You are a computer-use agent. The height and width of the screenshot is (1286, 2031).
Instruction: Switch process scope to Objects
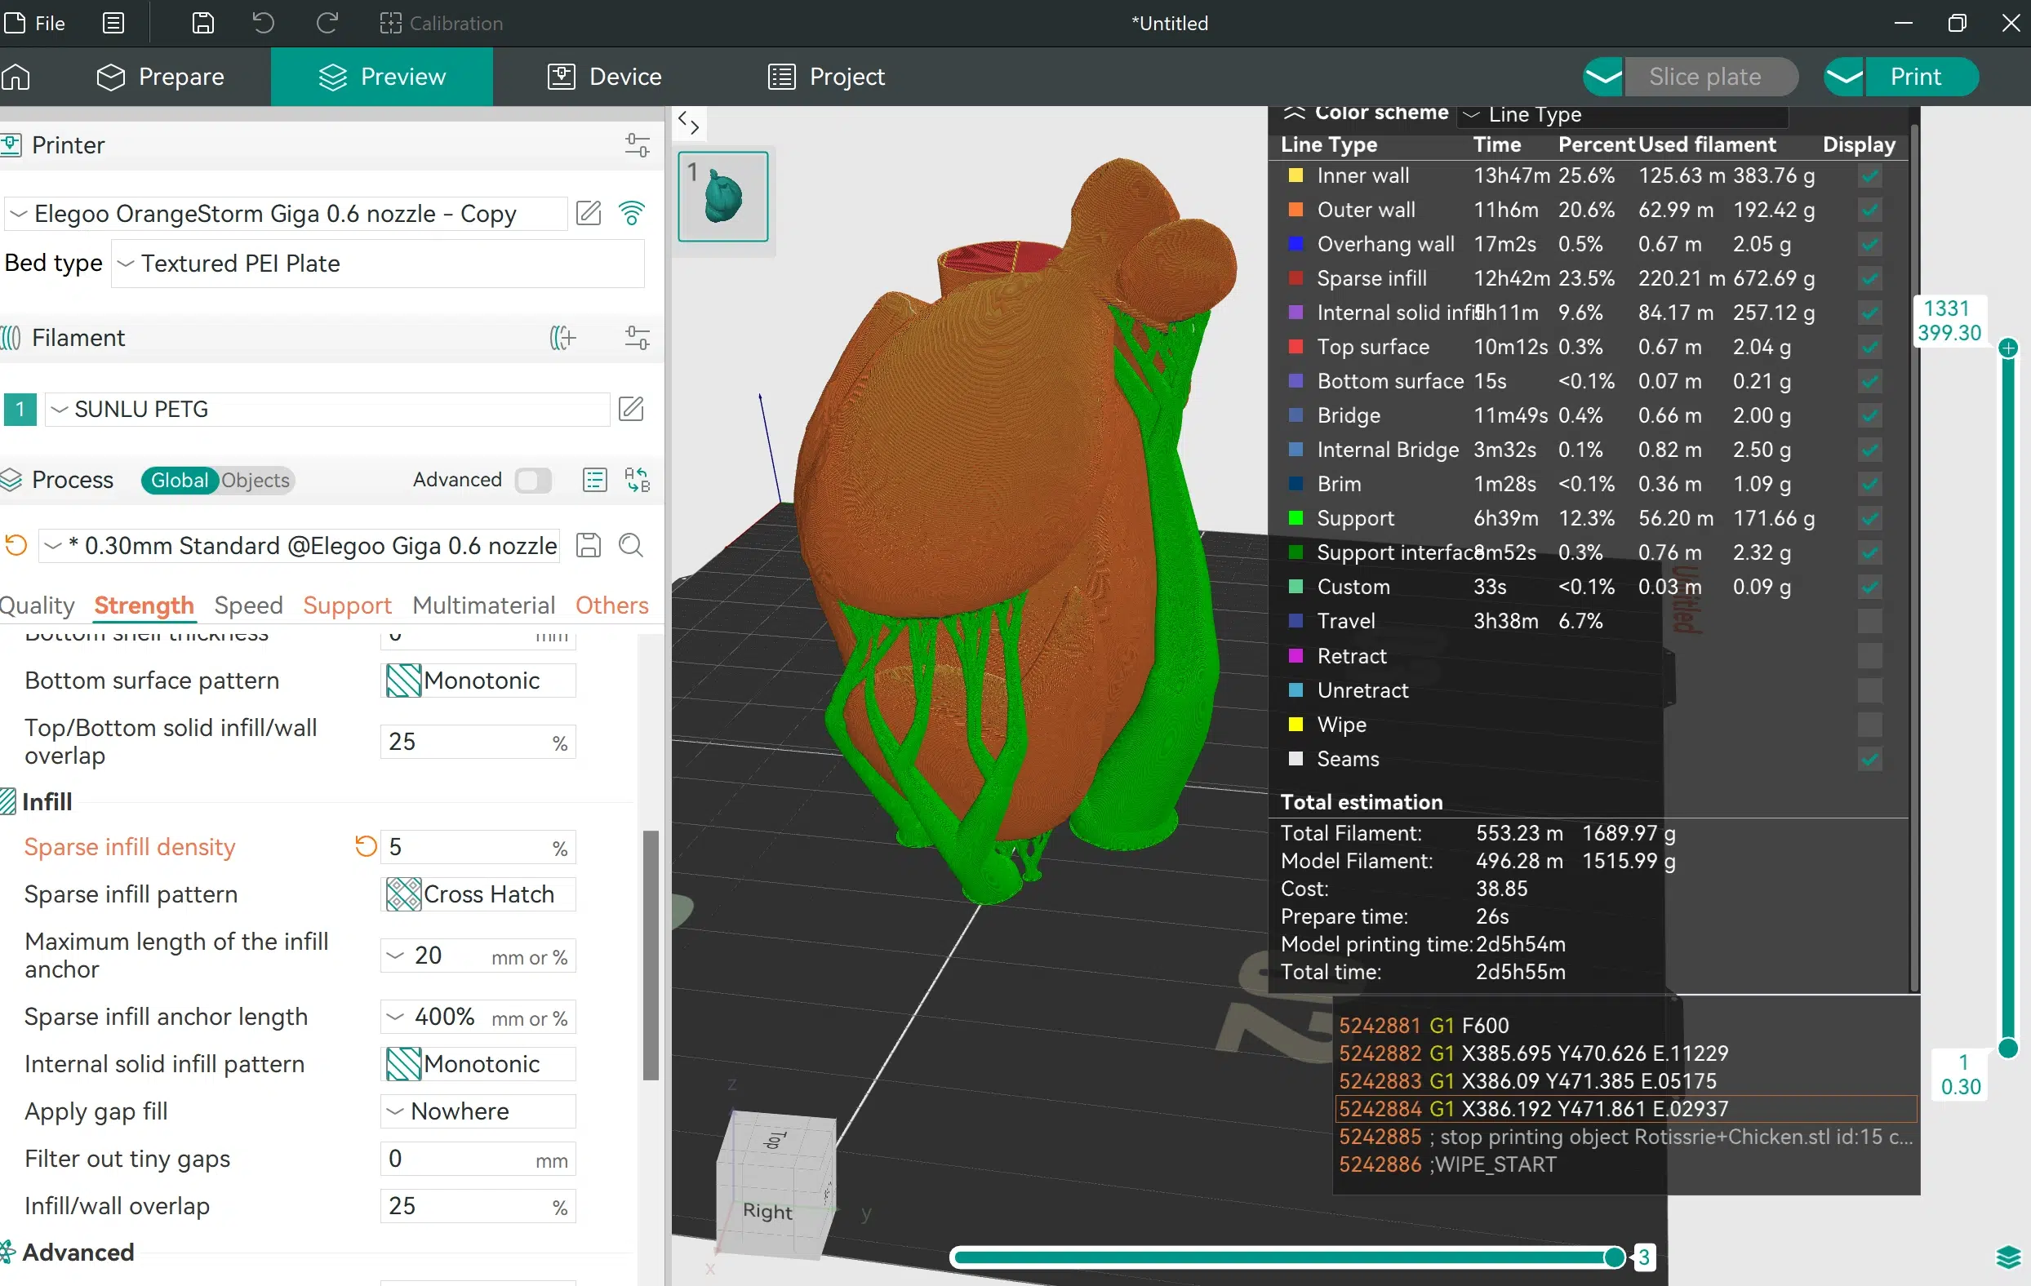click(256, 480)
